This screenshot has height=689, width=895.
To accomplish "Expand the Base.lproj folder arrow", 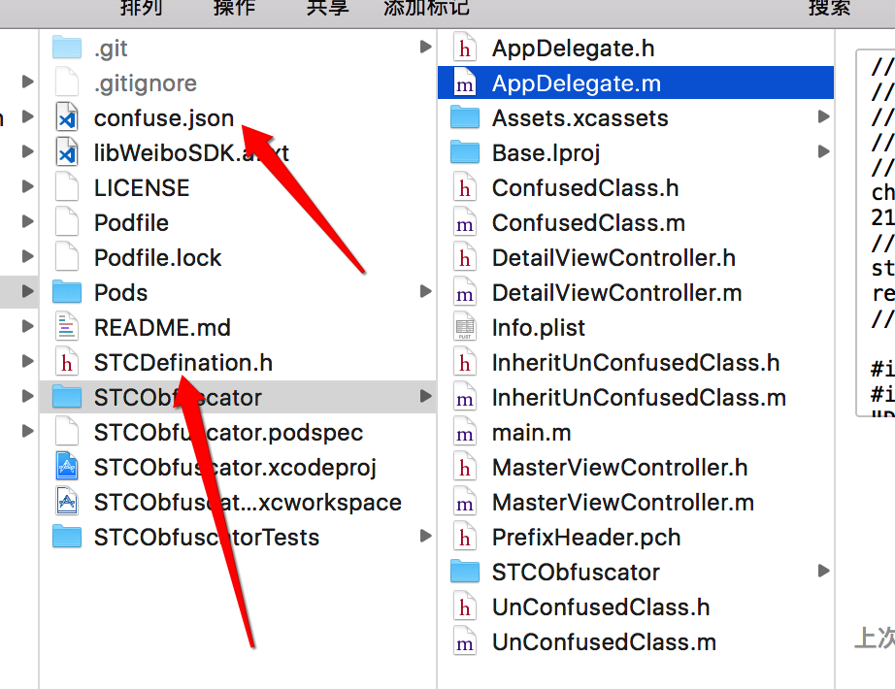I will pyautogui.click(x=823, y=152).
